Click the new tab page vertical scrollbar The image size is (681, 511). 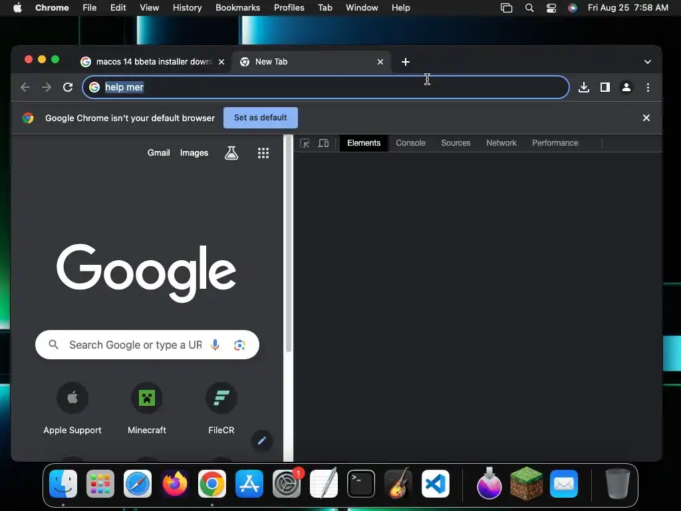[289, 244]
